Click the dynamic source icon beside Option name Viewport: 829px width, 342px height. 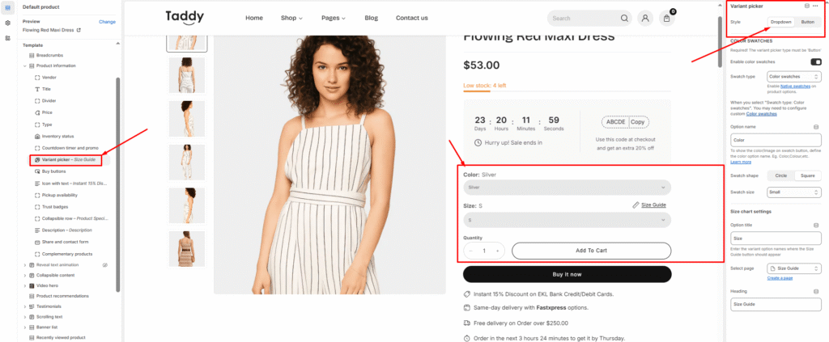point(816,127)
